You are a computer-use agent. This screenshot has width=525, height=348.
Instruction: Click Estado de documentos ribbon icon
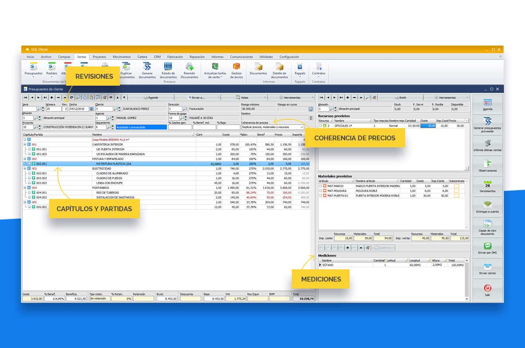click(168, 67)
